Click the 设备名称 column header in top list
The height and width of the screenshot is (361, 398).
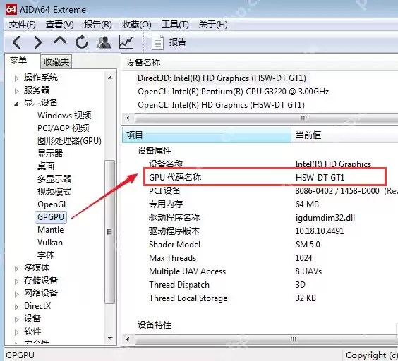pos(143,63)
